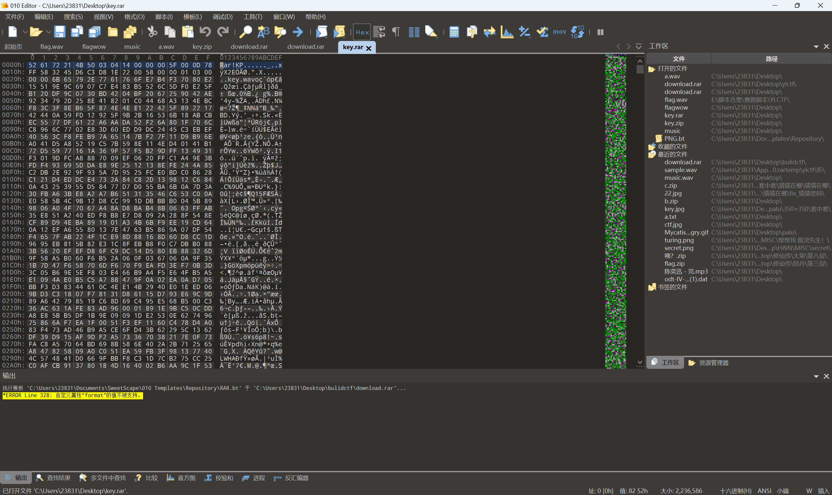This screenshot has height=495, width=832.
Task: Select turing.png in recent files
Action: (679, 240)
